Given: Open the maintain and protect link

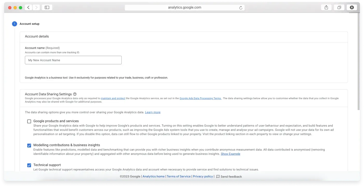Looking at the screenshot, I should click(x=113, y=98).
